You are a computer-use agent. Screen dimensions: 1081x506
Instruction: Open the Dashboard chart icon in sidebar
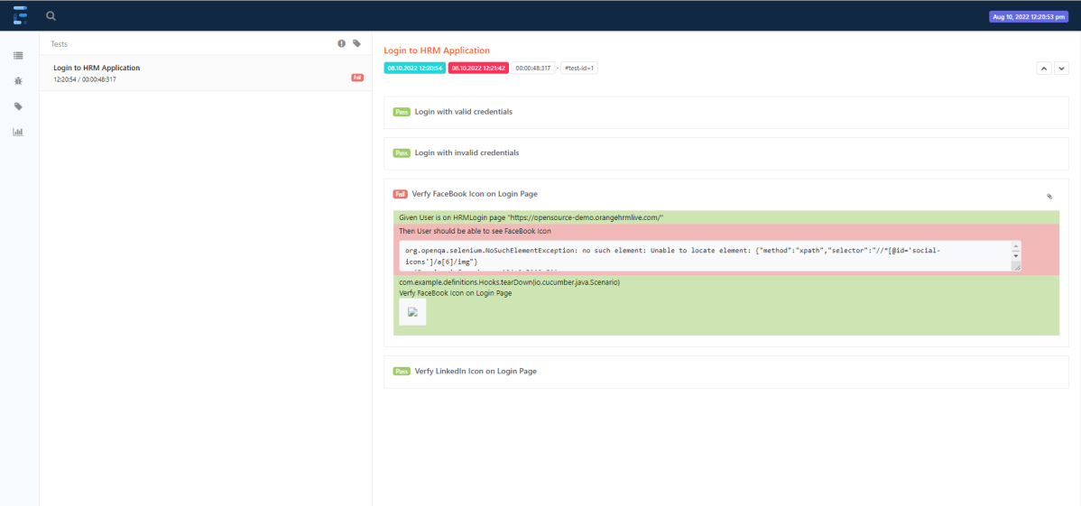click(x=18, y=132)
